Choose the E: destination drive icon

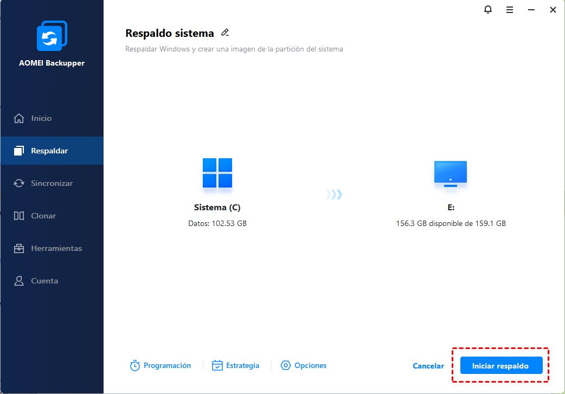451,174
